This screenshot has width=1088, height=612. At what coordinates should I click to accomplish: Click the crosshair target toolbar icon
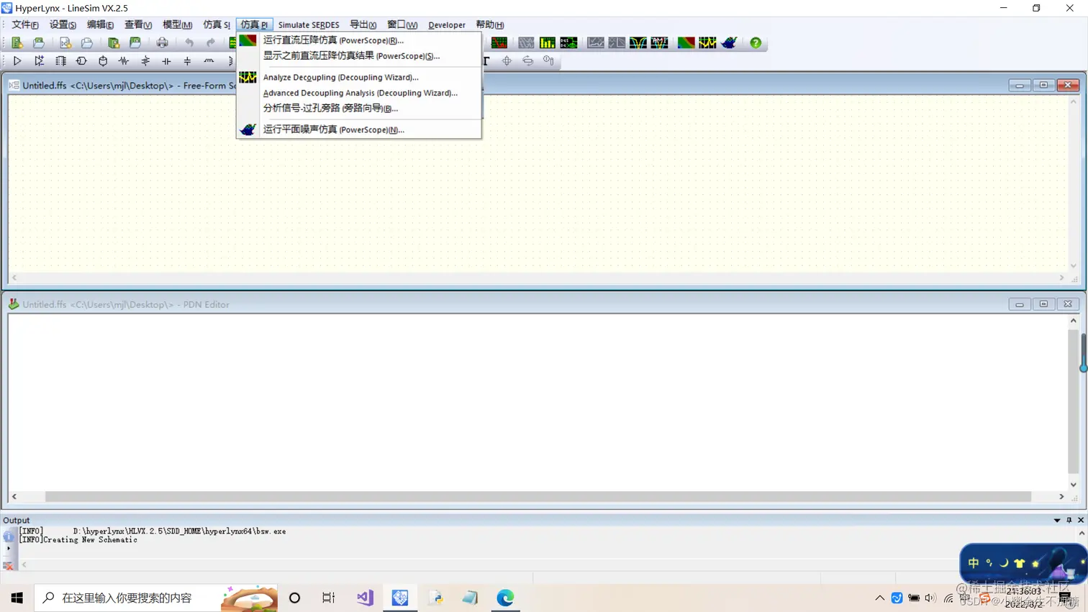(507, 61)
